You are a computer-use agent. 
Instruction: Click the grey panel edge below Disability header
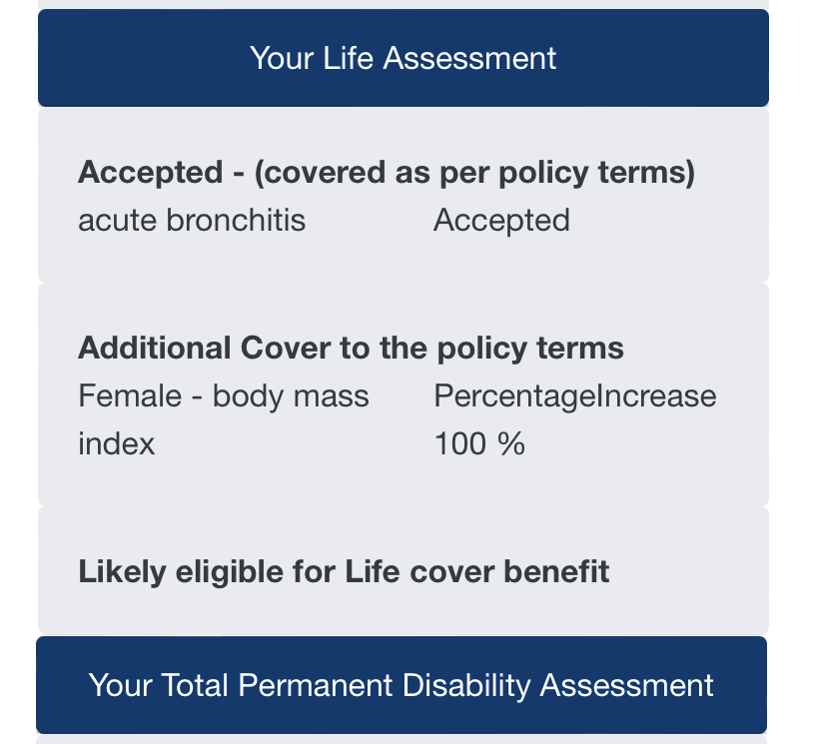(x=403, y=740)
